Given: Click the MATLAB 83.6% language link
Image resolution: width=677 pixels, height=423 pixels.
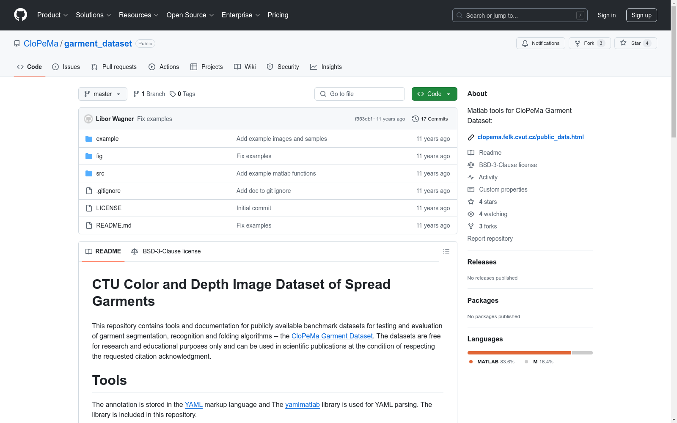Looking at the screenshot, I should (x=492, y=362).
